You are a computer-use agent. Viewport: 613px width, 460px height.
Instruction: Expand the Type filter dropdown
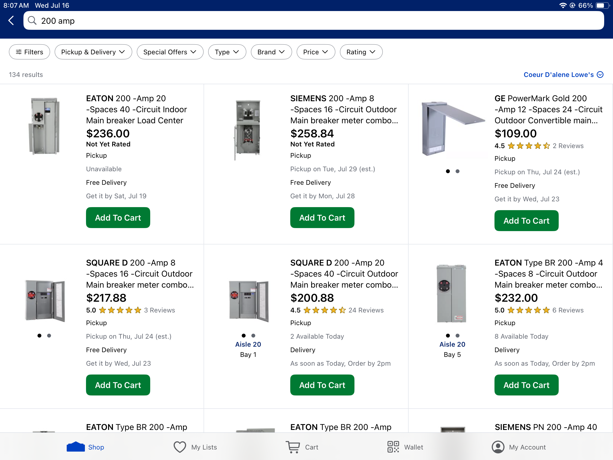pos(227,52)
